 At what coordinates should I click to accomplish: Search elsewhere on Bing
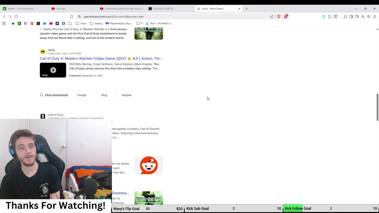tap(104, 95)
